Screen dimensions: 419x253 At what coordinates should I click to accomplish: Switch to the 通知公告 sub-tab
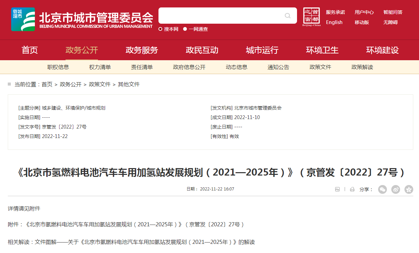click(x=278, y=67)
